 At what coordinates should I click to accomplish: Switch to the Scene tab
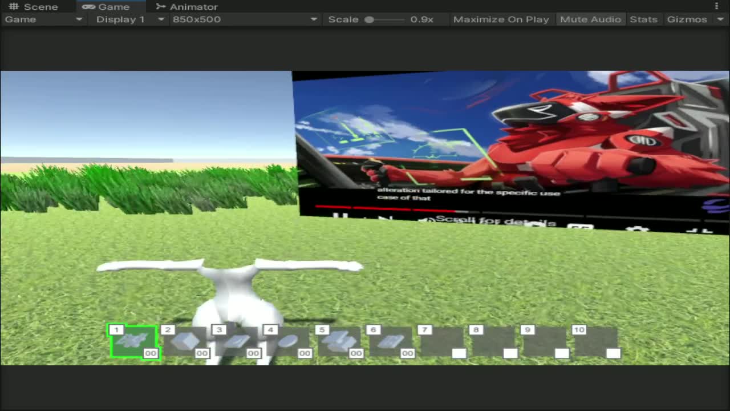tap(34, 7)
